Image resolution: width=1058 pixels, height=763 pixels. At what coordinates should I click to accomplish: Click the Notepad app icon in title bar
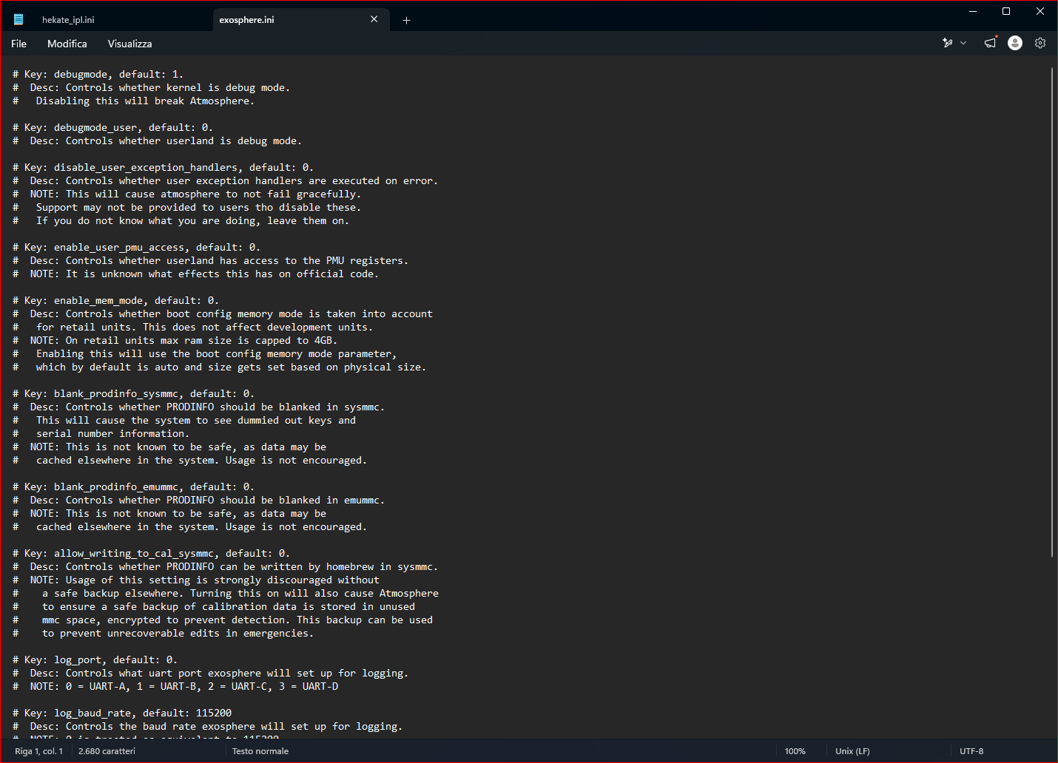point(18,20)
